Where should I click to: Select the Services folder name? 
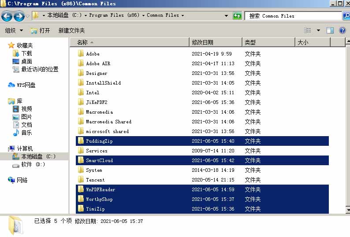click(x=97, y=151)
